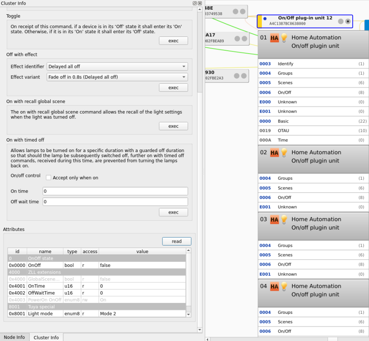Screen dimensions: 369x341
Task: Click the On/Off plug-in unit 12 node title
Action: [305, 18]
